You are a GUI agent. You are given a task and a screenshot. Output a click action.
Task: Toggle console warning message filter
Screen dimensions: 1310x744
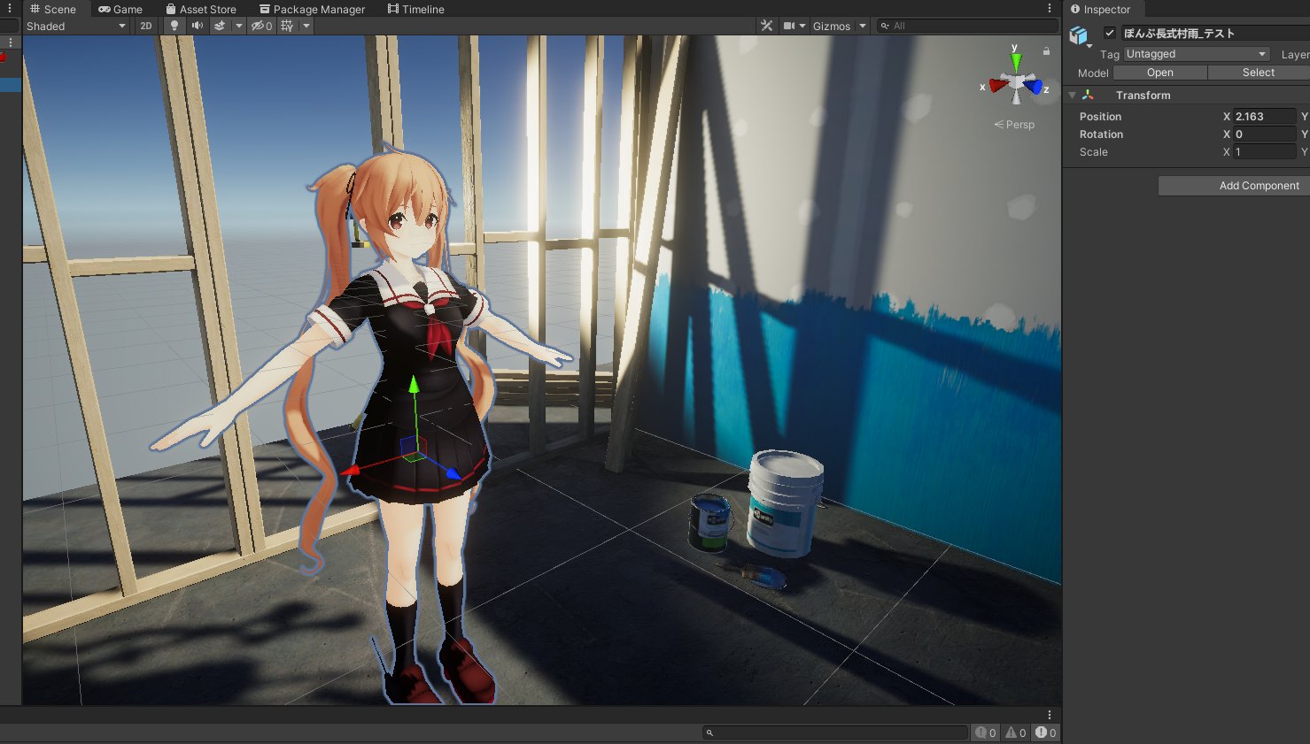[1014, 732]
